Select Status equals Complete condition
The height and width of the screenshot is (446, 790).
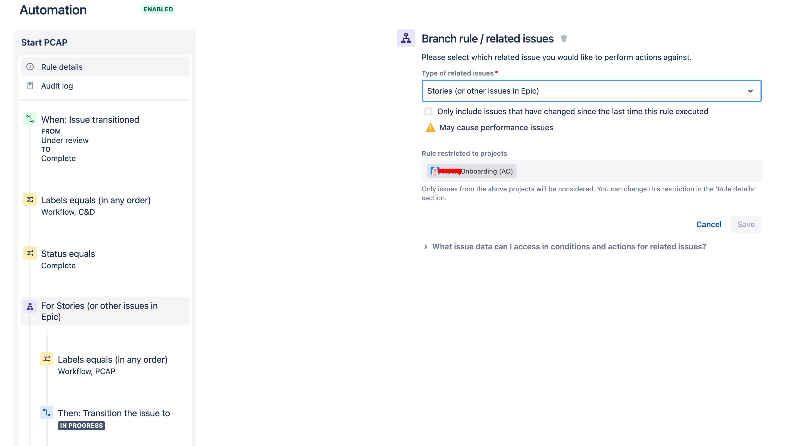(105, 259)
